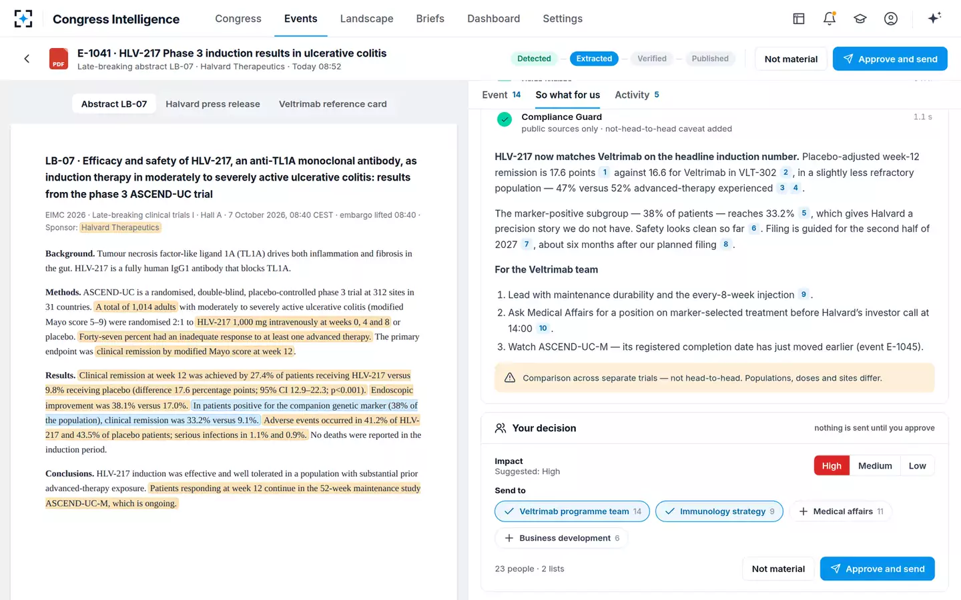Open the Settings nav item
The height and width of the screenshot is (600, 961).
coord(563,19)
